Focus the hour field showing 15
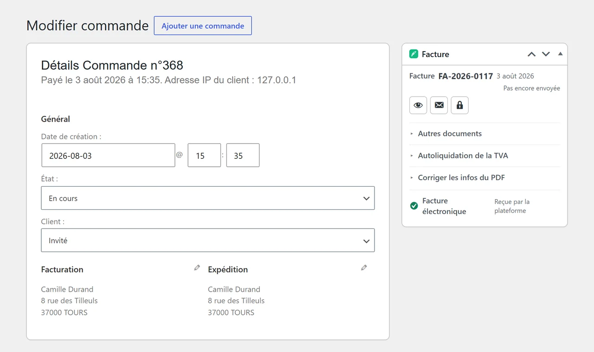This screenshot has width=594, height=352. [x=204, y=156]
